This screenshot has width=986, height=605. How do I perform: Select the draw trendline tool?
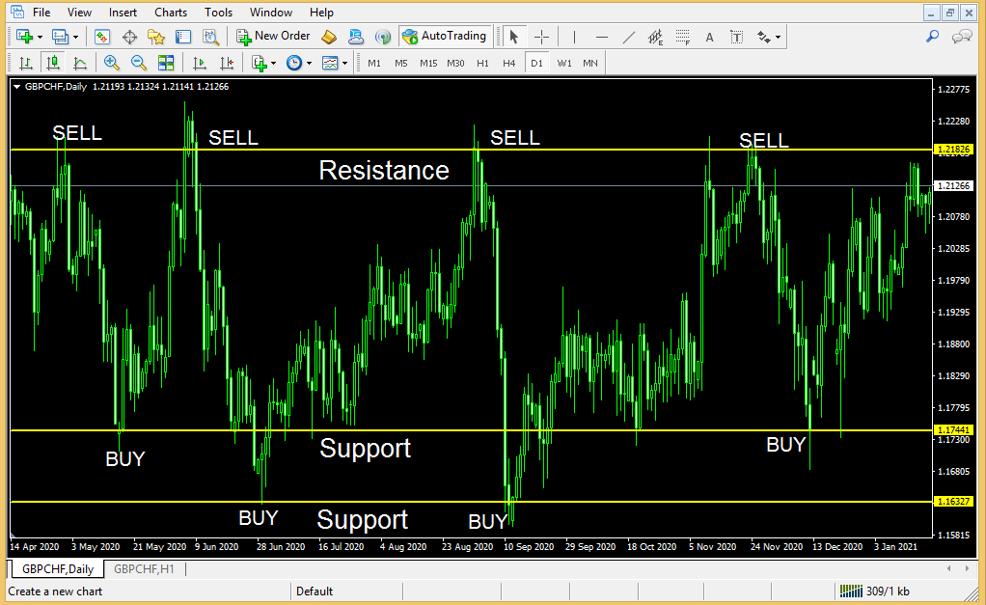pyautogui.click(x=628, y=37)
